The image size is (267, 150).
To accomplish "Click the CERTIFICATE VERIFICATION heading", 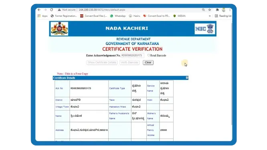I will point(132,49).
